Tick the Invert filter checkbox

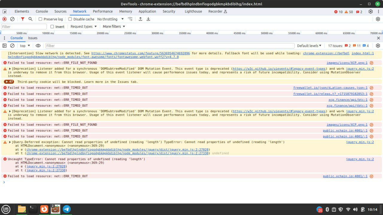[x=52, y=27]
